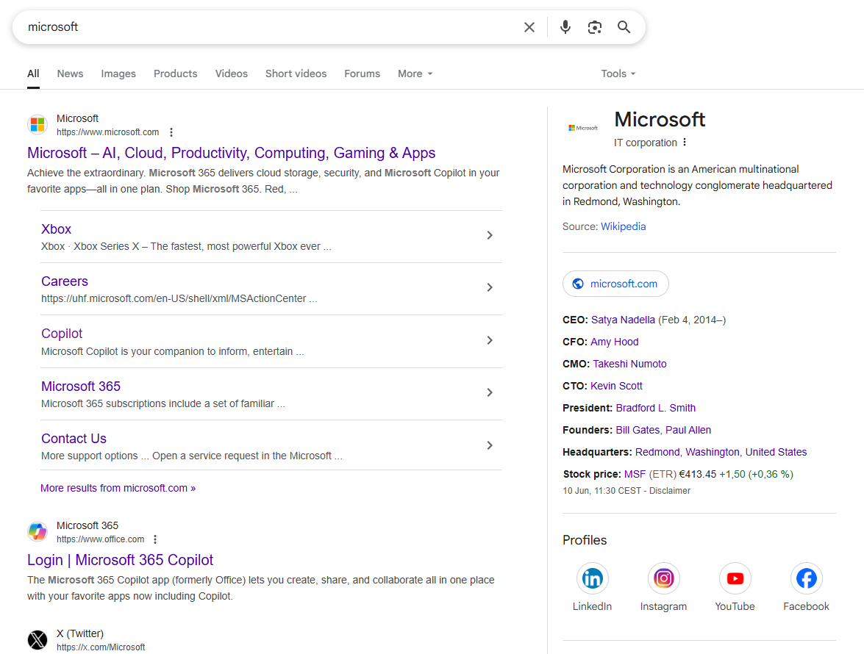Open the Careers sitelink

click(x=65, y=281)
